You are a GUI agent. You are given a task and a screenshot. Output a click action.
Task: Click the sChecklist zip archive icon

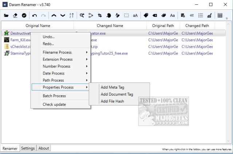click(x=7, y=46)
